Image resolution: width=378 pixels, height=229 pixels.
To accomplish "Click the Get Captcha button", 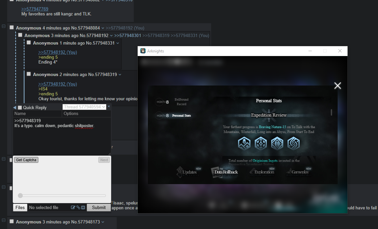I will (26, 160).
